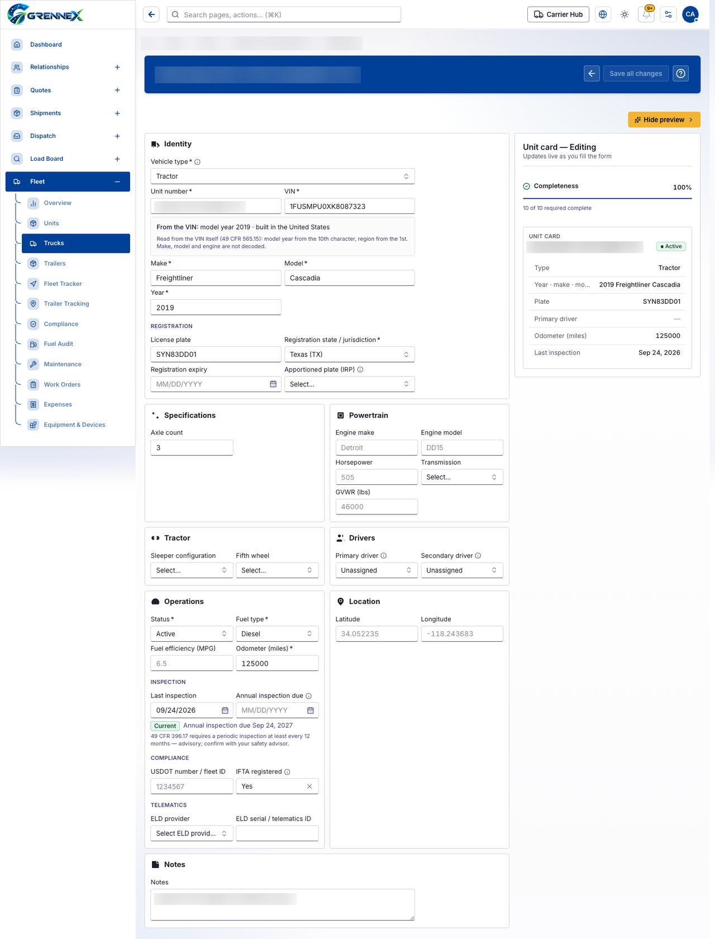Open the Apportioned plate dropdown

pyautogui.click(x=350, y=384)
